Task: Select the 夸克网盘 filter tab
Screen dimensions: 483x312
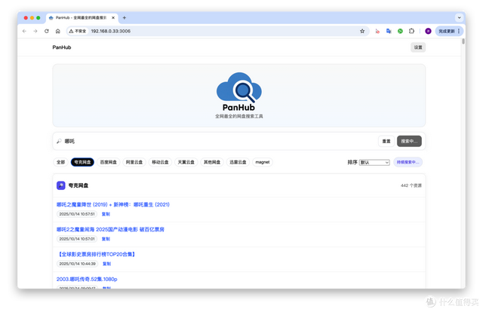Action: pyautogui.click(x=82, y=162)
